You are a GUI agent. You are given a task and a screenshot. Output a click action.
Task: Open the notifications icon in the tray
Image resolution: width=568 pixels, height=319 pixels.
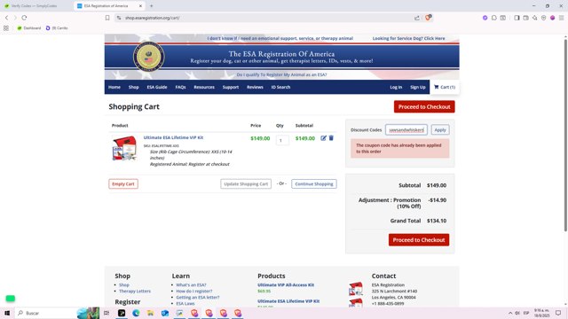[x=558, y=313]
